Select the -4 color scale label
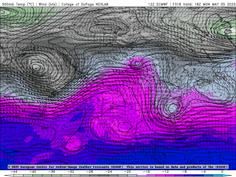The width and height of the screenshot is (236, 177). (x=204, y=172)
